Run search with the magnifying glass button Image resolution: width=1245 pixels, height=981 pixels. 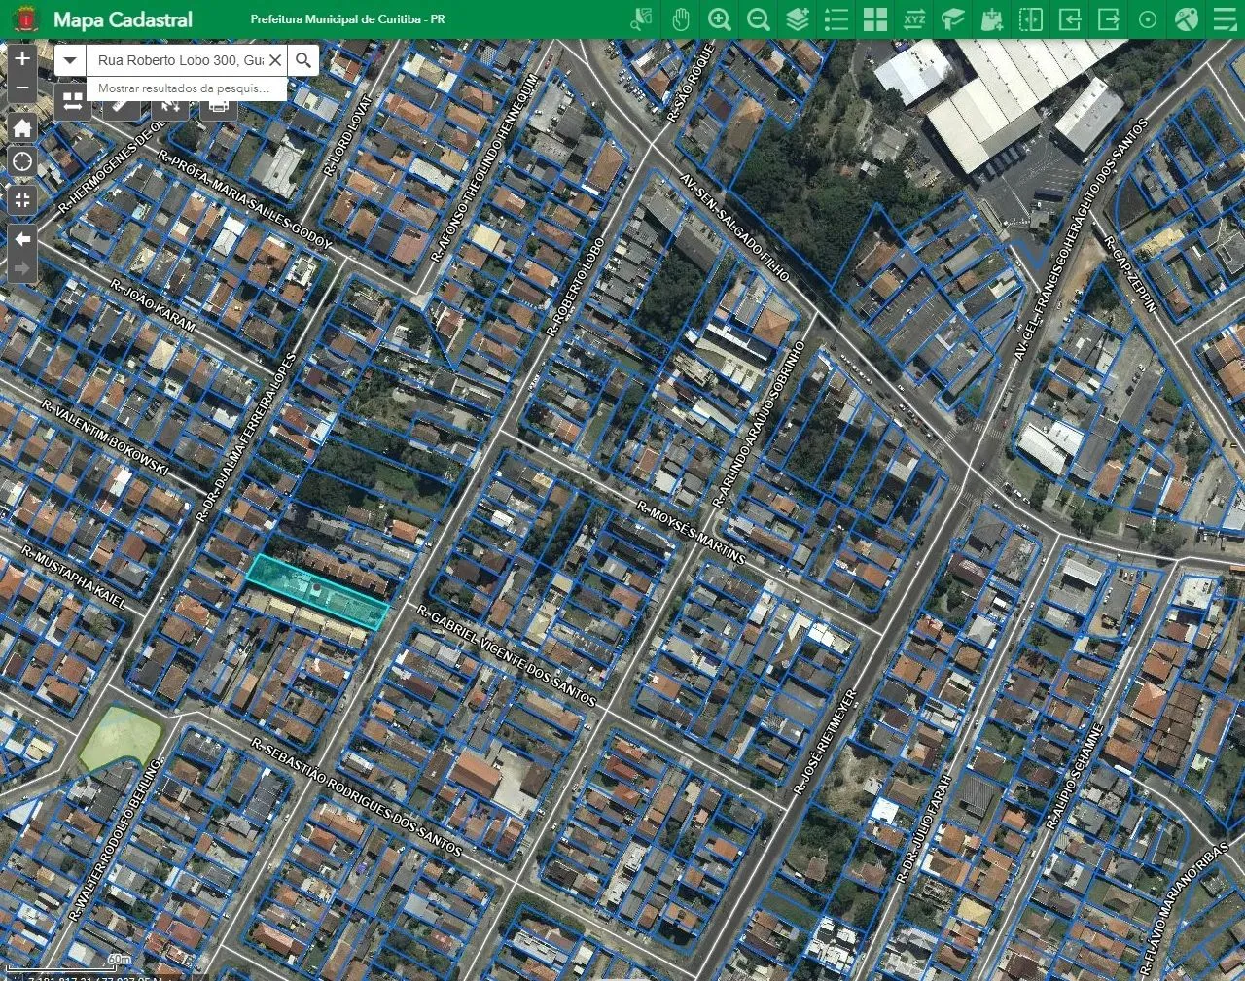click(x=303, y=60)
